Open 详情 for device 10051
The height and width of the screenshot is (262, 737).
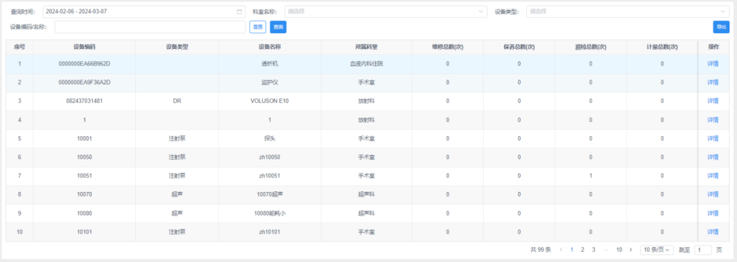[x=713, y=176]
